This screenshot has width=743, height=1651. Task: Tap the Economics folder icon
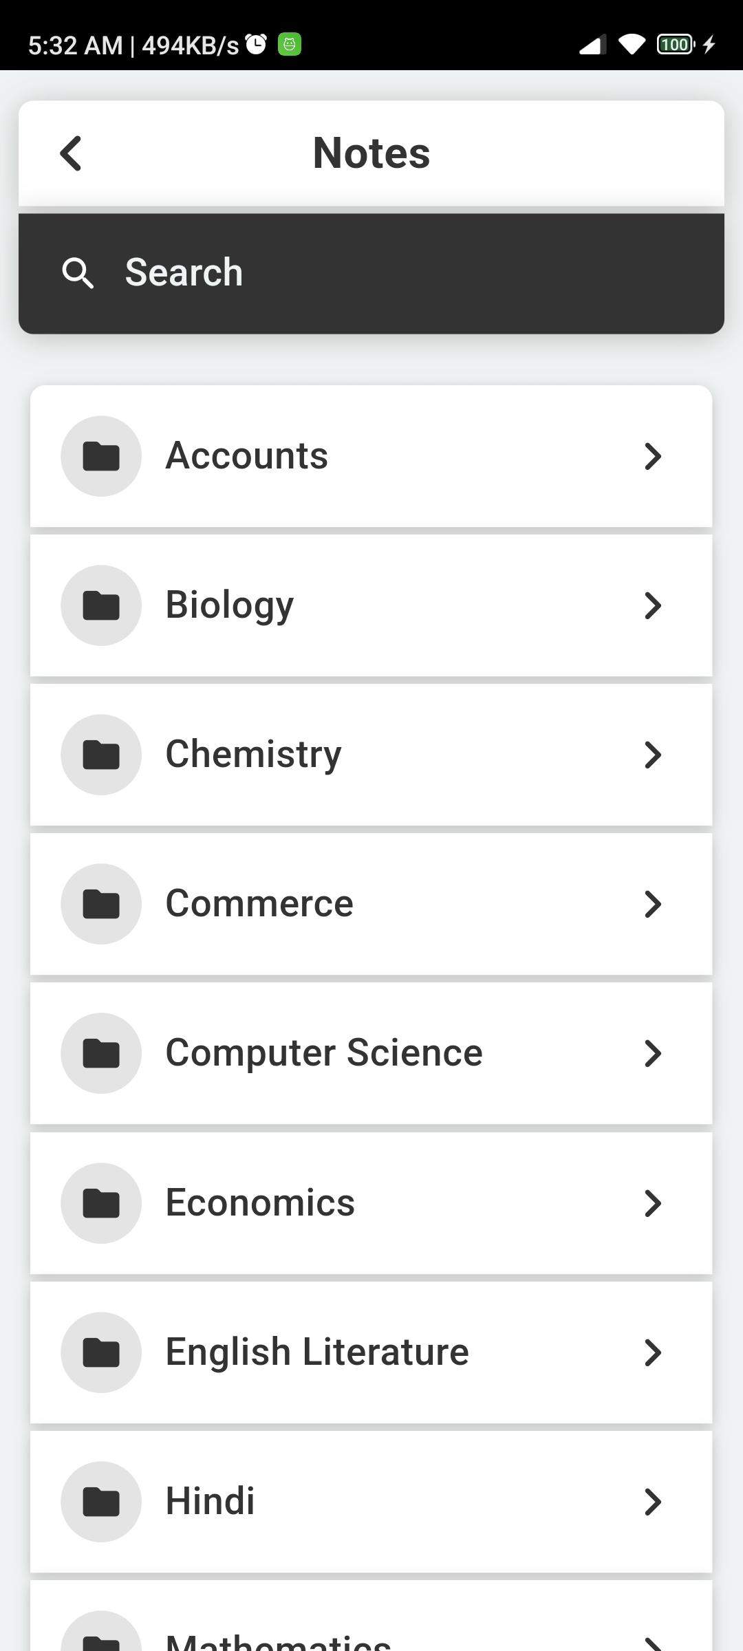click(x=101, y=1203)
